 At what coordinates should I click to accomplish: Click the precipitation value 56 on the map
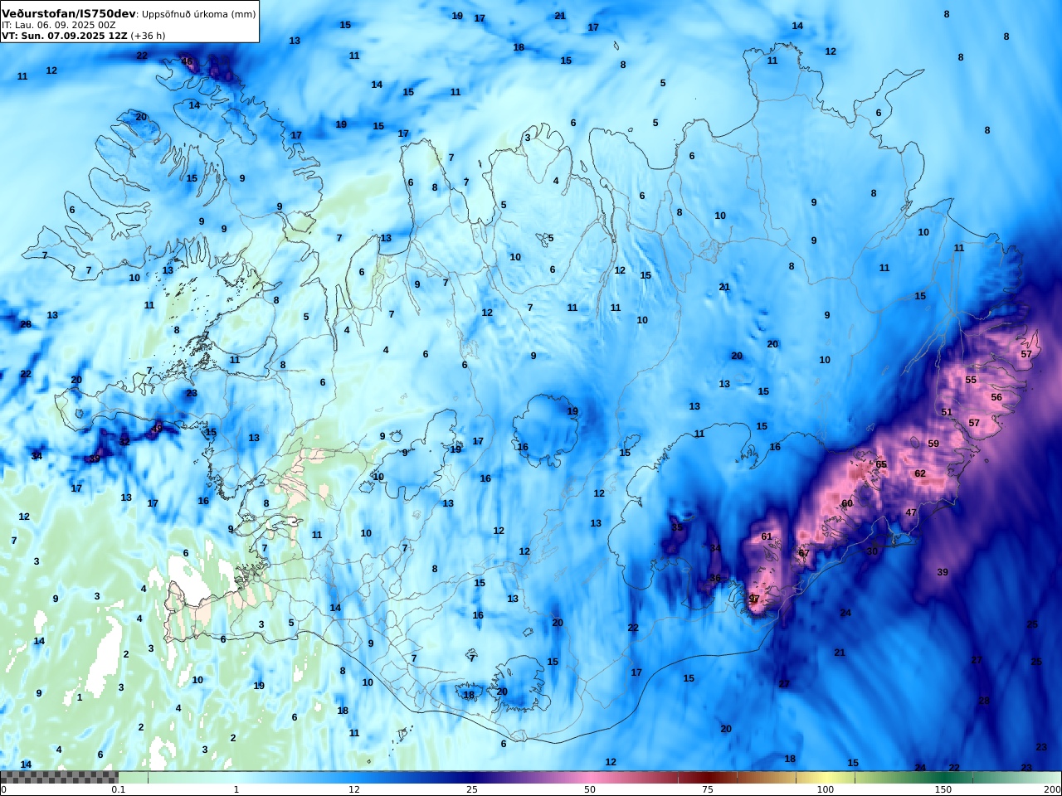coord(996,397)
